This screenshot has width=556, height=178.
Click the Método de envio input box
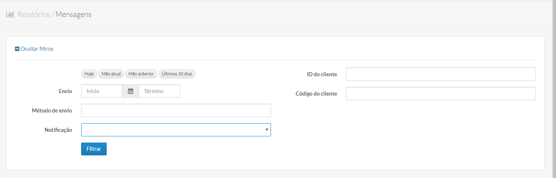coord(176,110)
